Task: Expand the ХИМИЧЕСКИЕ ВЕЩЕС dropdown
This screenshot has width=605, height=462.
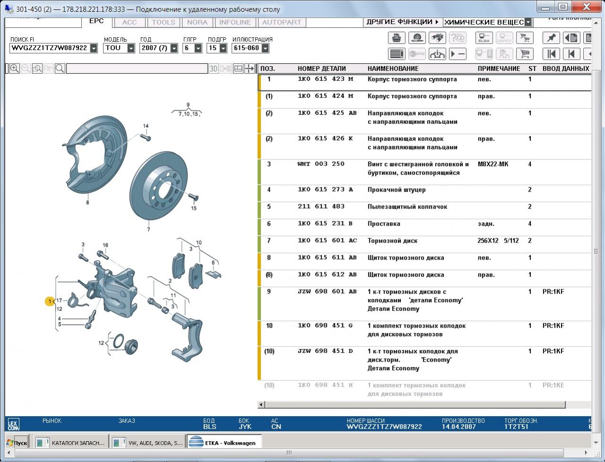Action: pos(528,22)
